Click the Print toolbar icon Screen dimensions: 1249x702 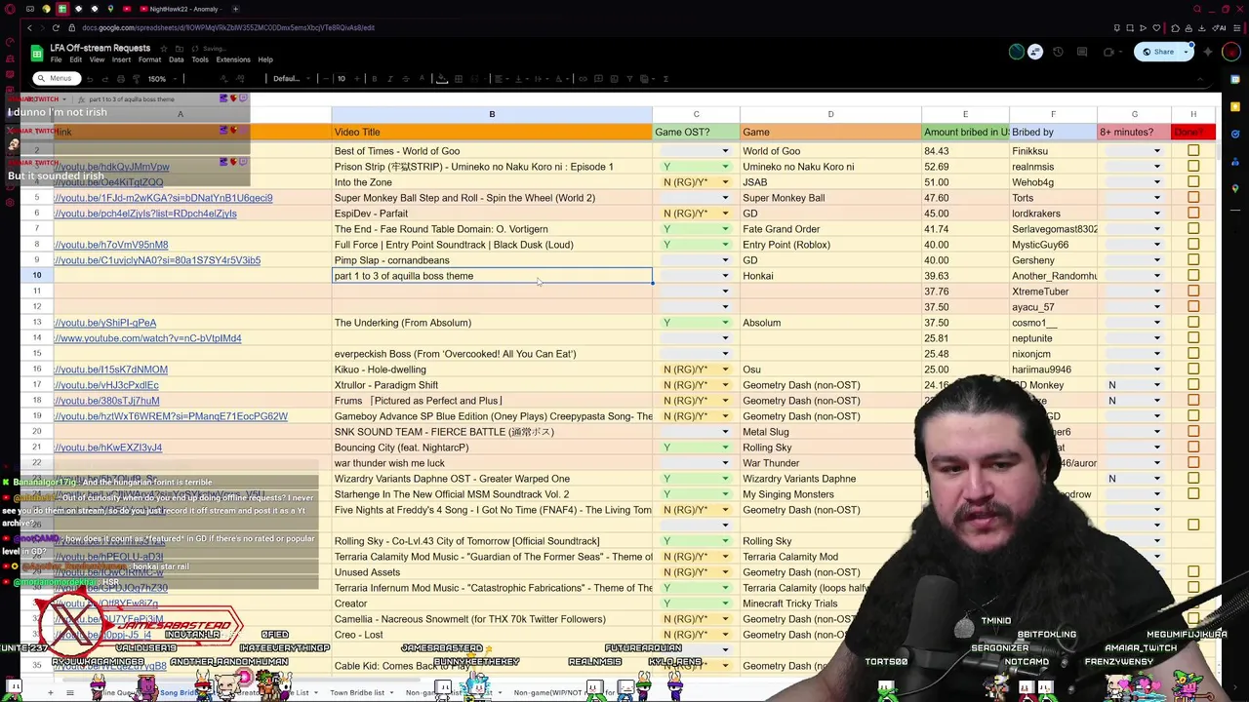coord(121,79)
